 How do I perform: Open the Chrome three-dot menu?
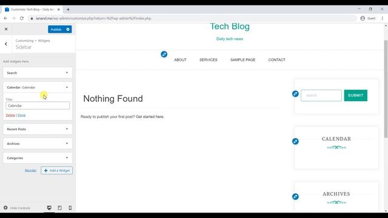pos(383,18)
